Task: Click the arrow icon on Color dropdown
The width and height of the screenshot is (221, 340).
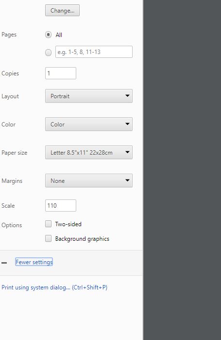Action: (127, 124)
